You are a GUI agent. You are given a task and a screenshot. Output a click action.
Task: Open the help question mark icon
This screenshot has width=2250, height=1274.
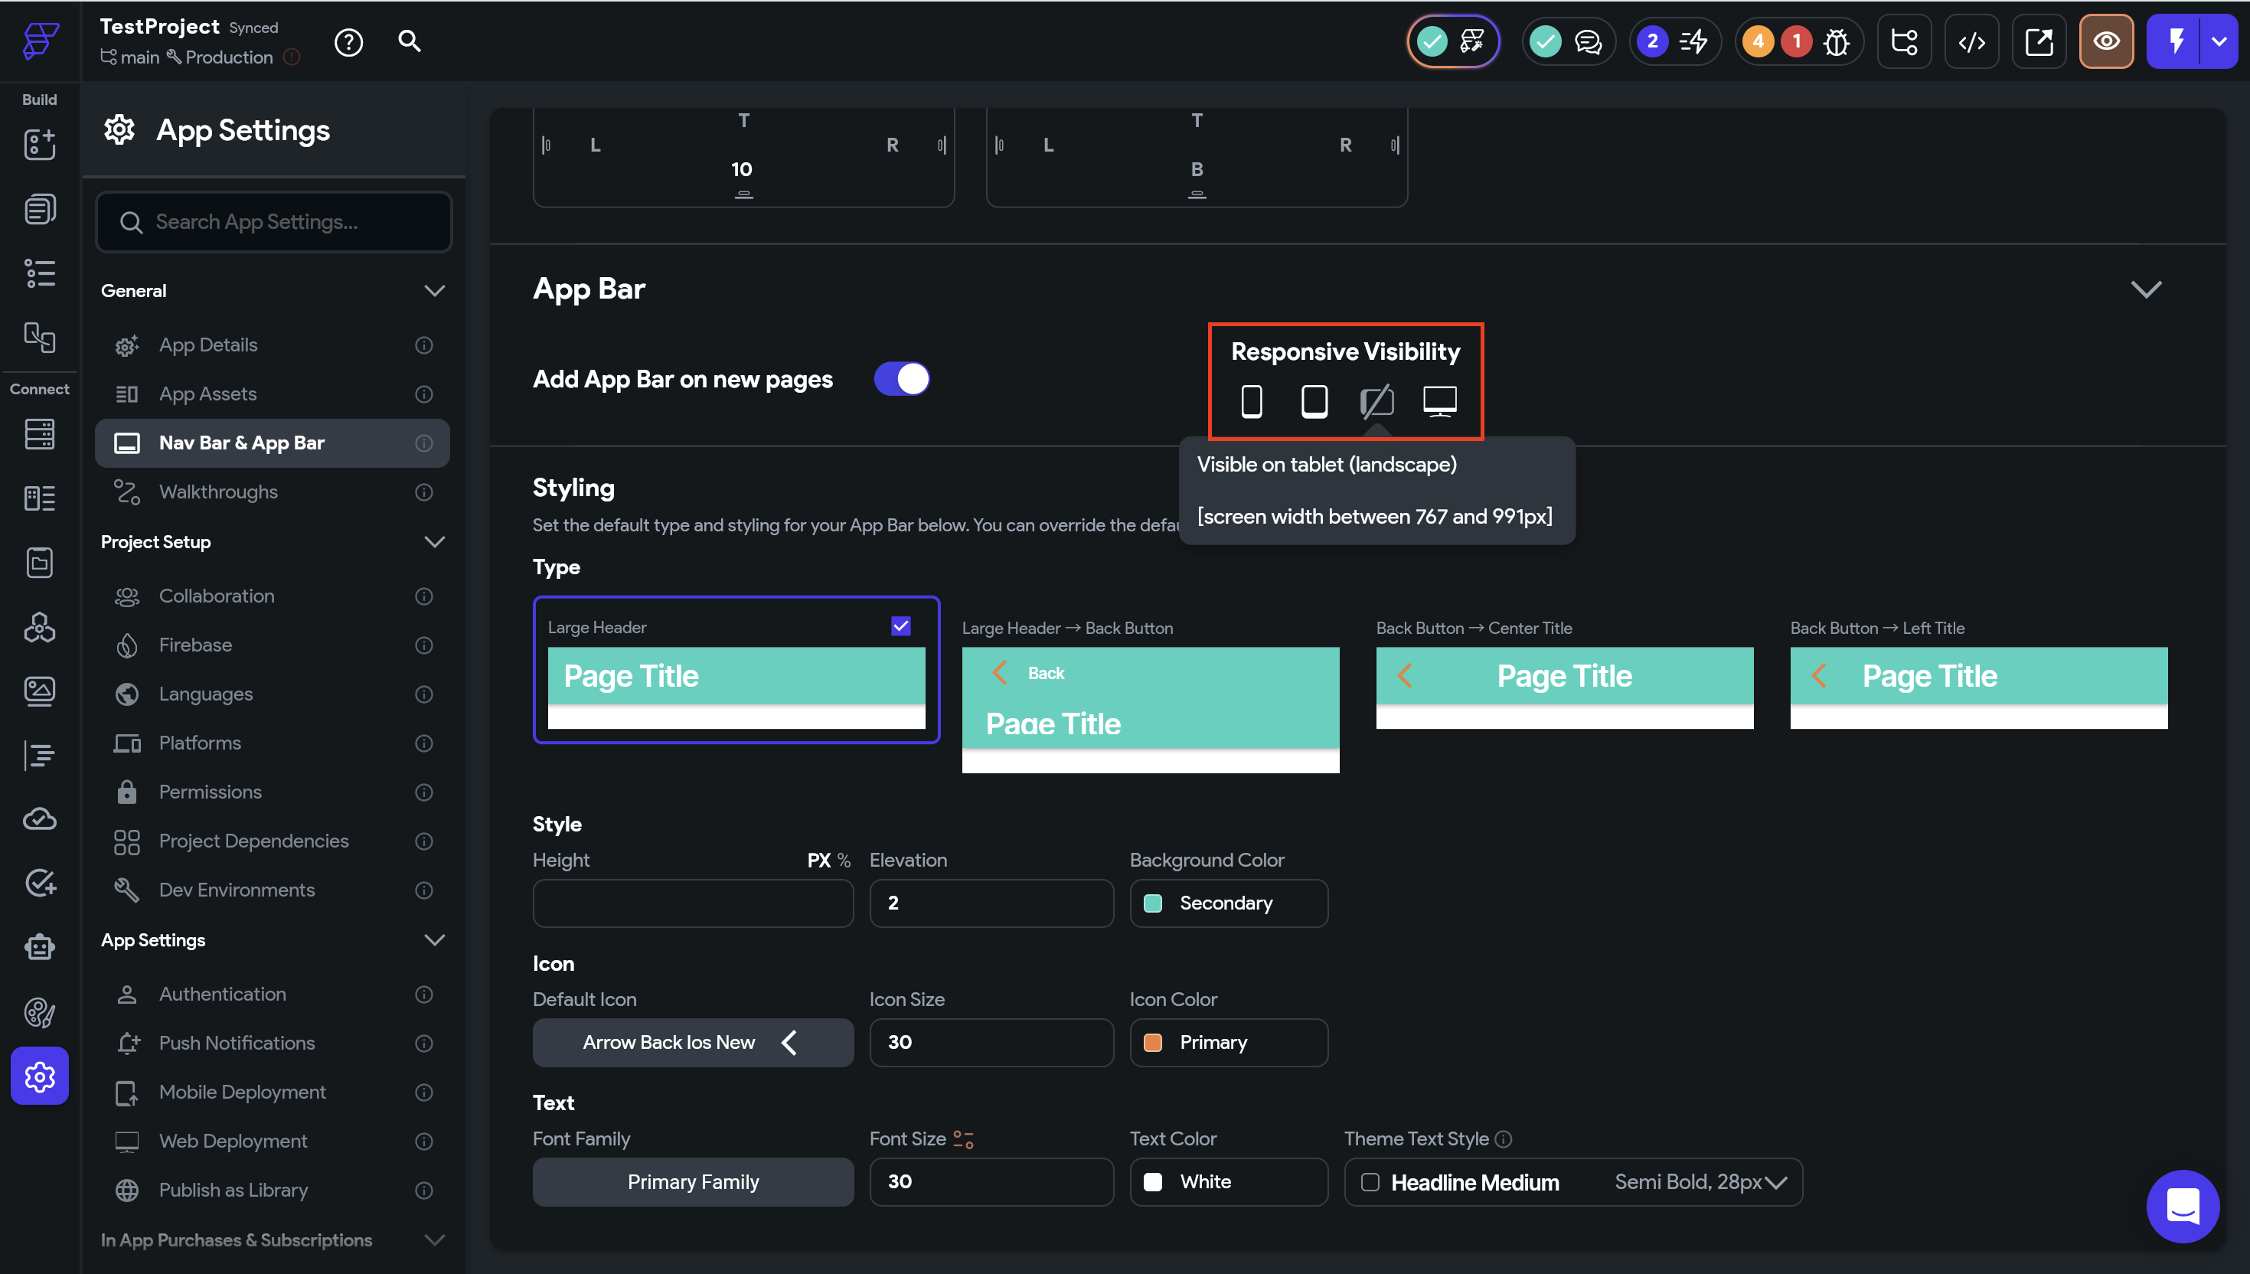point(348,42)
